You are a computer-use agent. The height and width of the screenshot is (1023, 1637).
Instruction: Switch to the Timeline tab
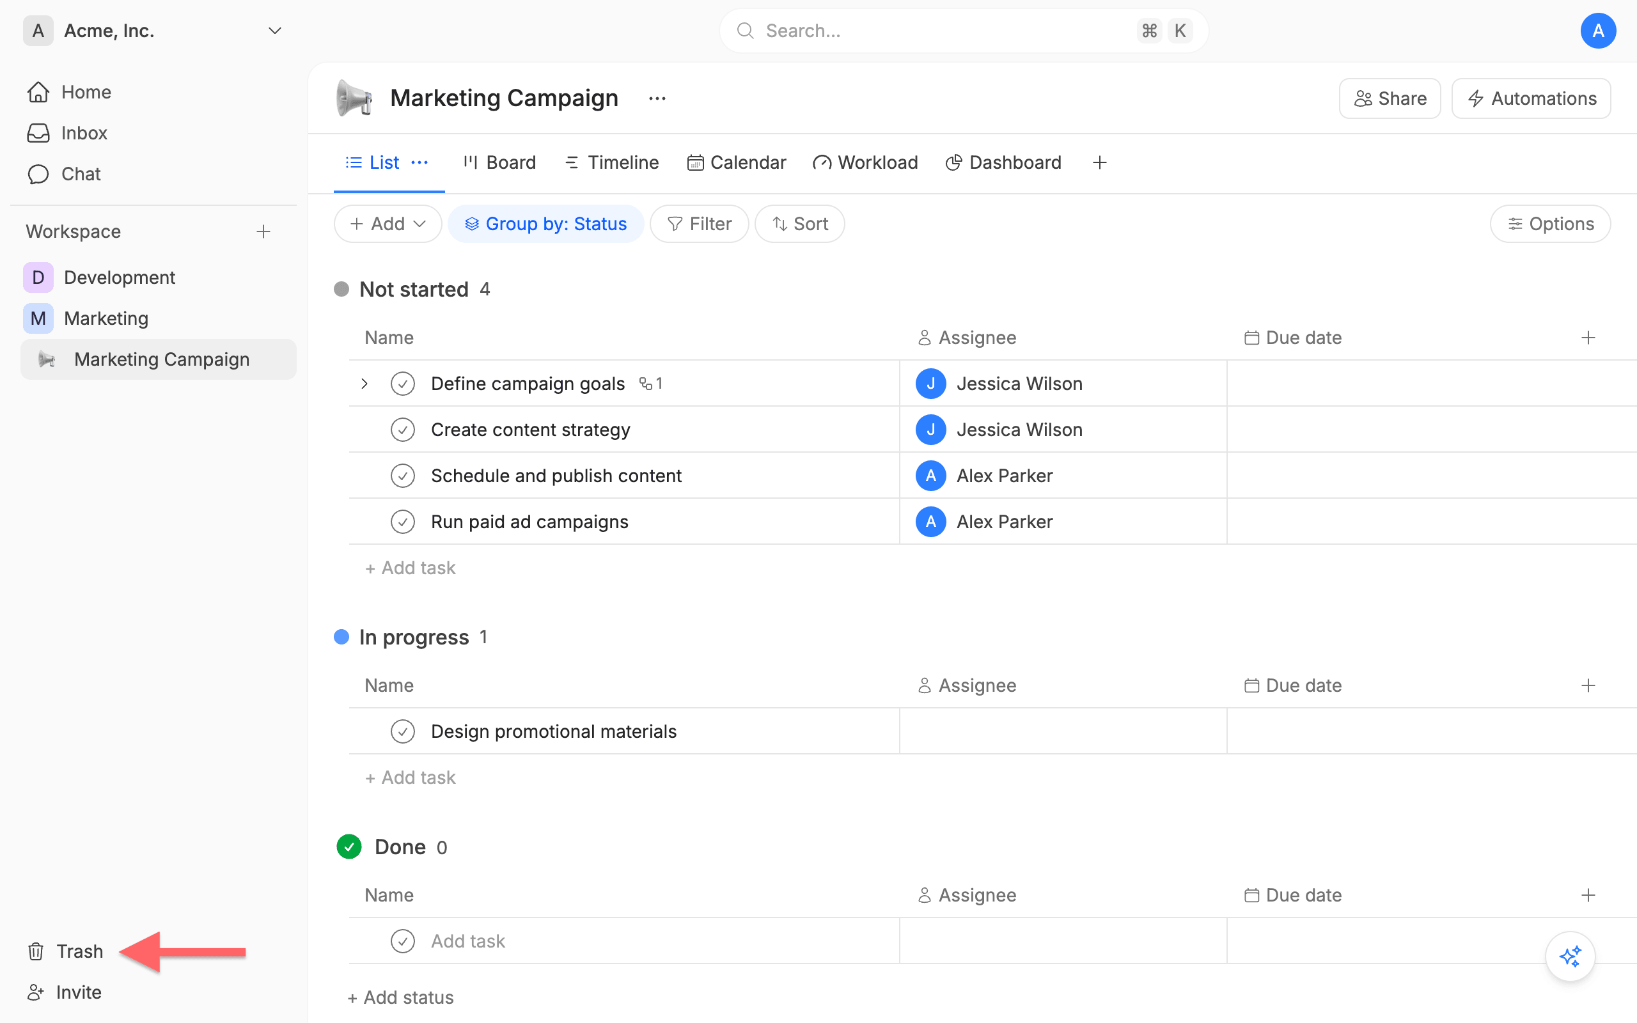[611, 162]
